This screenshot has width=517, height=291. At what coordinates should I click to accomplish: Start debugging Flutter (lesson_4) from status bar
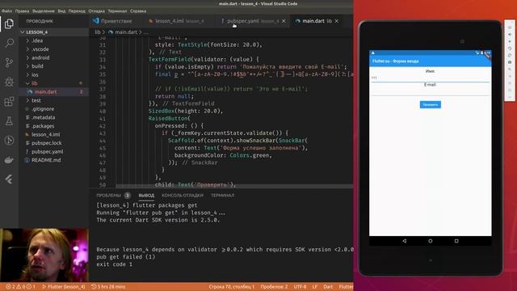click(63, 287)
